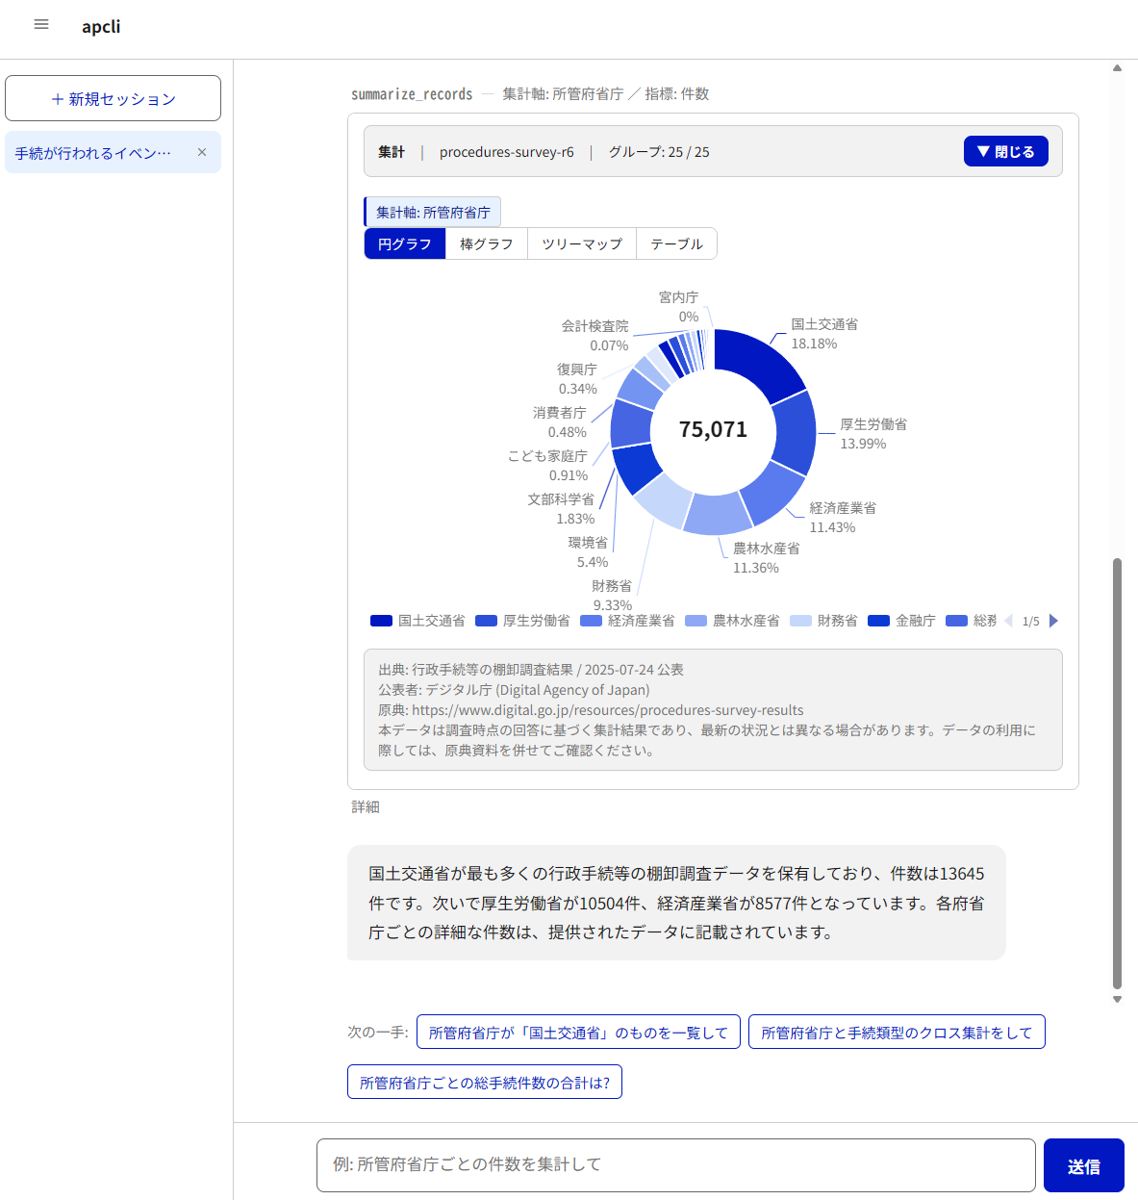
Task: Focus the message input field
Action: coord(676,1165)
